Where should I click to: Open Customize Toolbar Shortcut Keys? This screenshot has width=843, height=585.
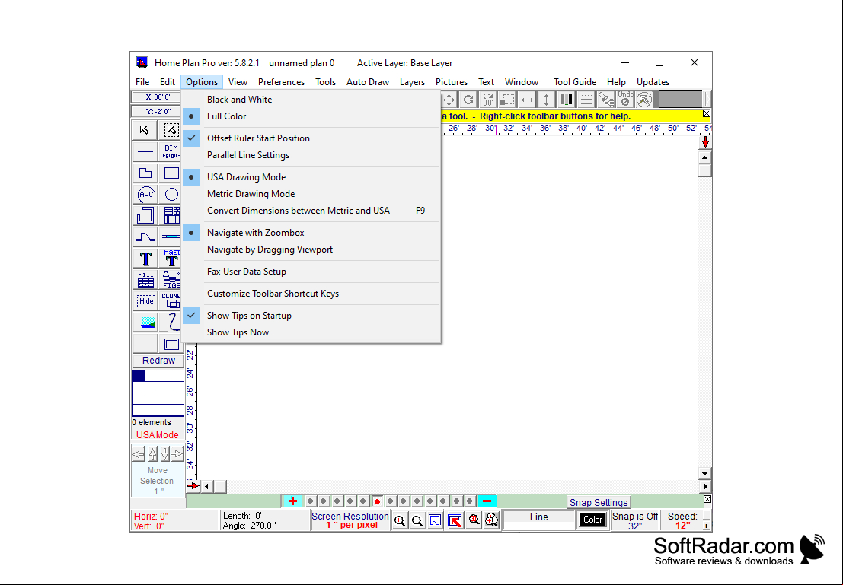tap(311, 294)
